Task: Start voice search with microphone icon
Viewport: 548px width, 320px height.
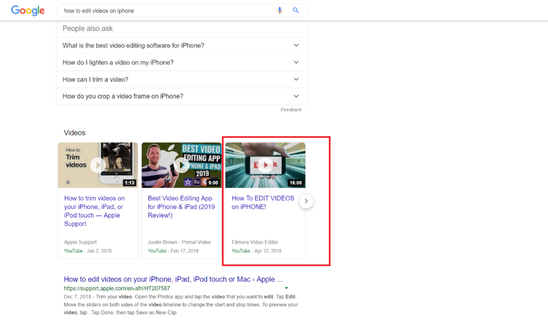Action: (x=280, y=11)
